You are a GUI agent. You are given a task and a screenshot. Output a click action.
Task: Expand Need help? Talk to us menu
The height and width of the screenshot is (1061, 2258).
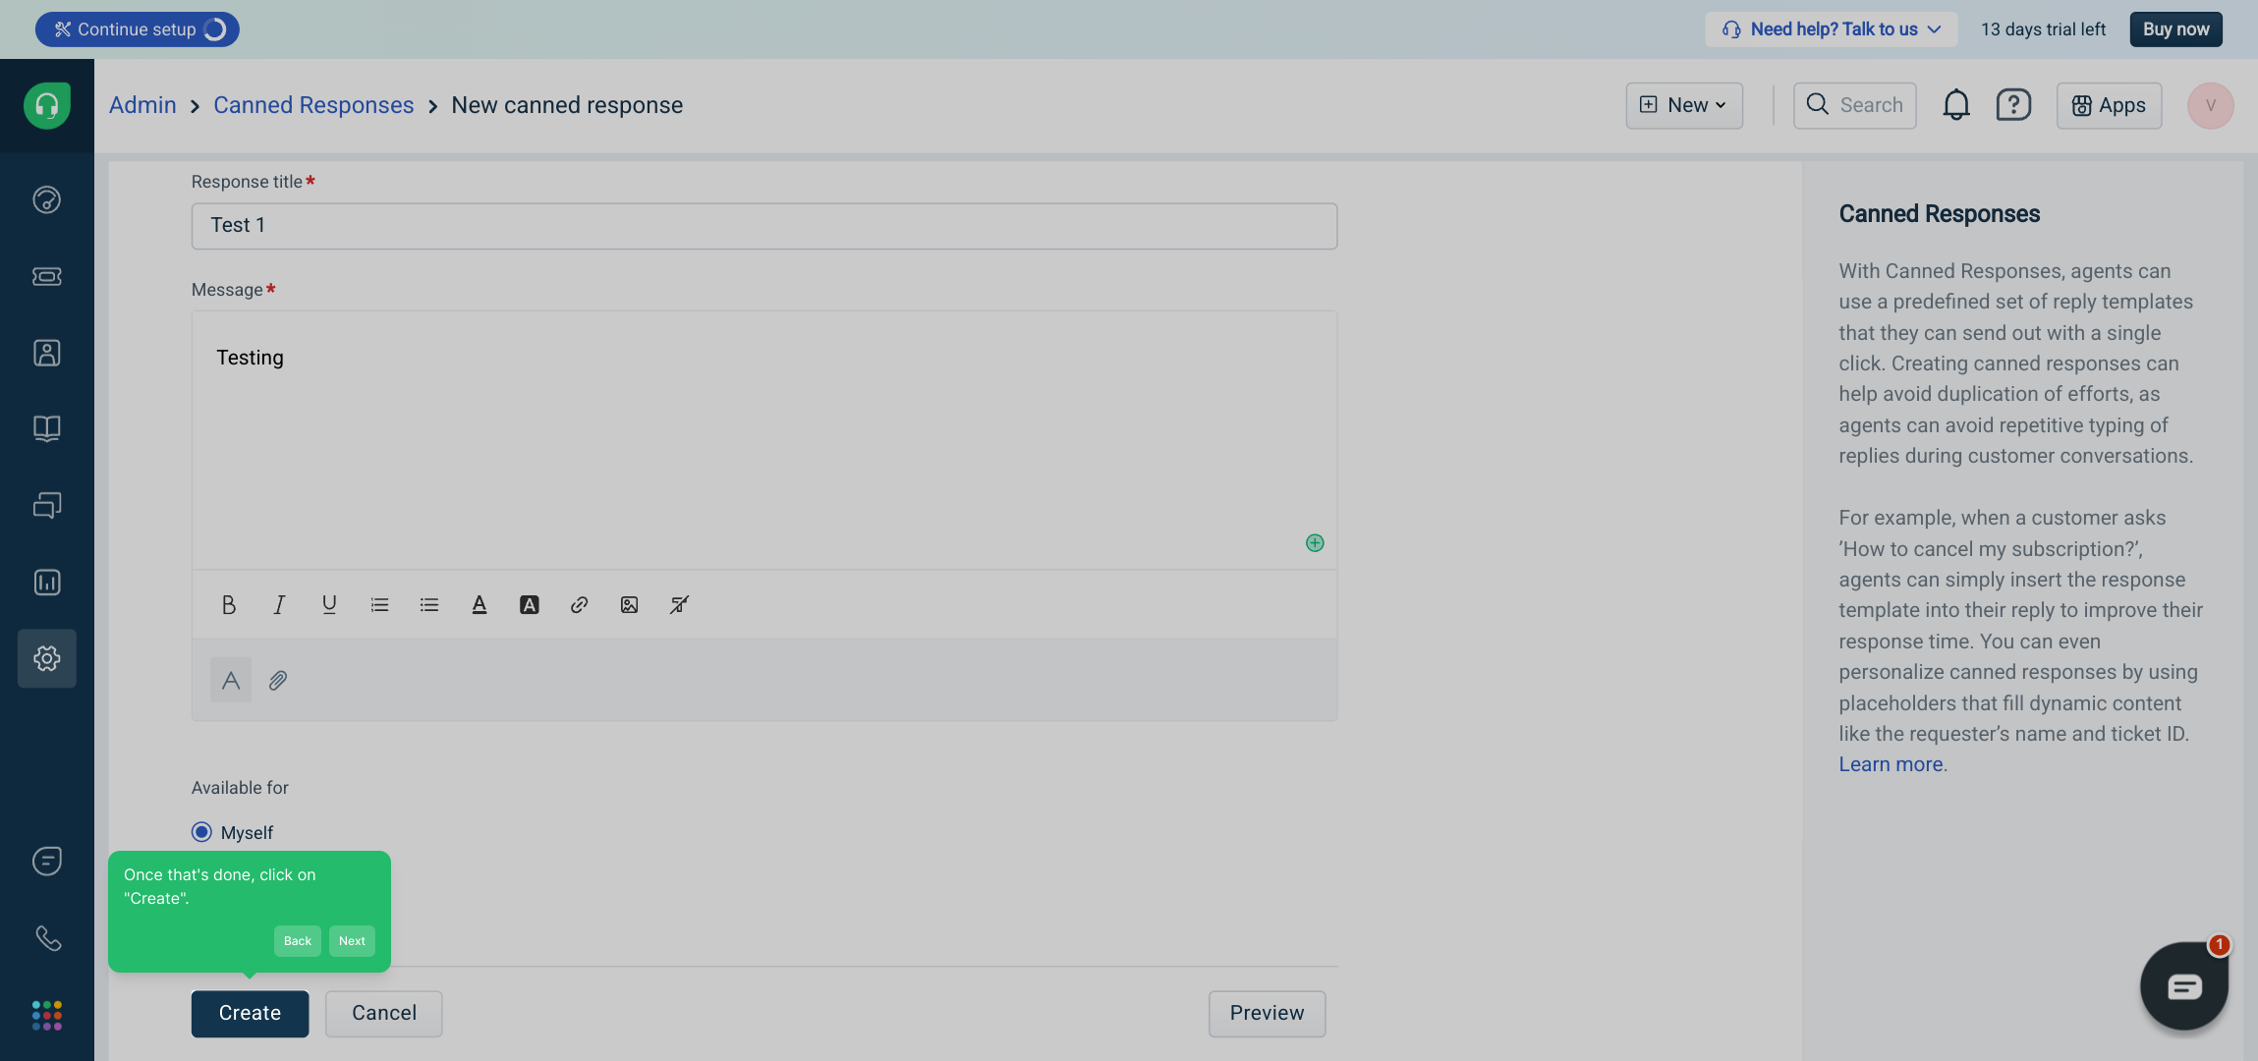coord(1832,29)
